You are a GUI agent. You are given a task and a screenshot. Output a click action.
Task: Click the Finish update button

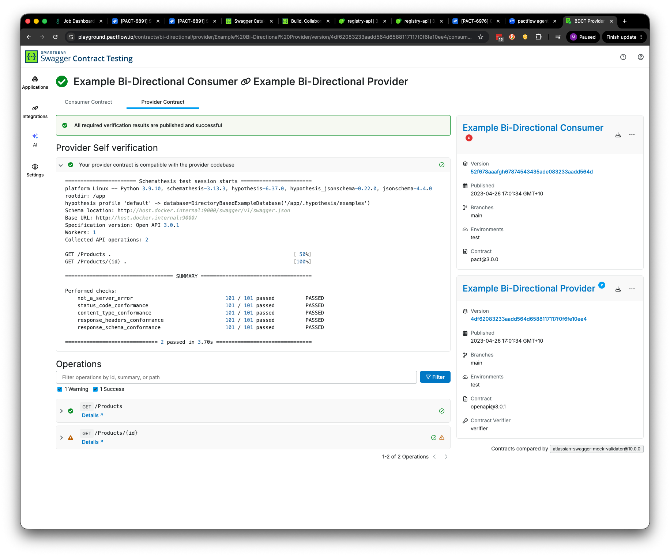[x=624, y=37]
